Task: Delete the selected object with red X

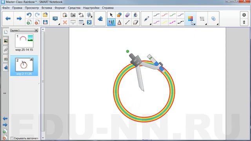Action: [65, 22]
